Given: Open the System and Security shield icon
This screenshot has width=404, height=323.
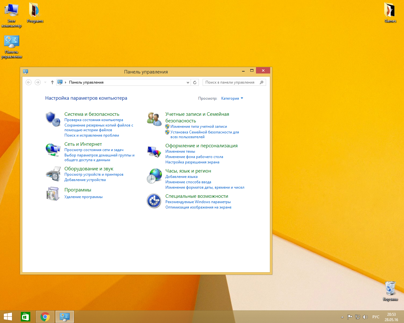Looking at the screenshot, I should pyautogui.click(x=53, y=119).
